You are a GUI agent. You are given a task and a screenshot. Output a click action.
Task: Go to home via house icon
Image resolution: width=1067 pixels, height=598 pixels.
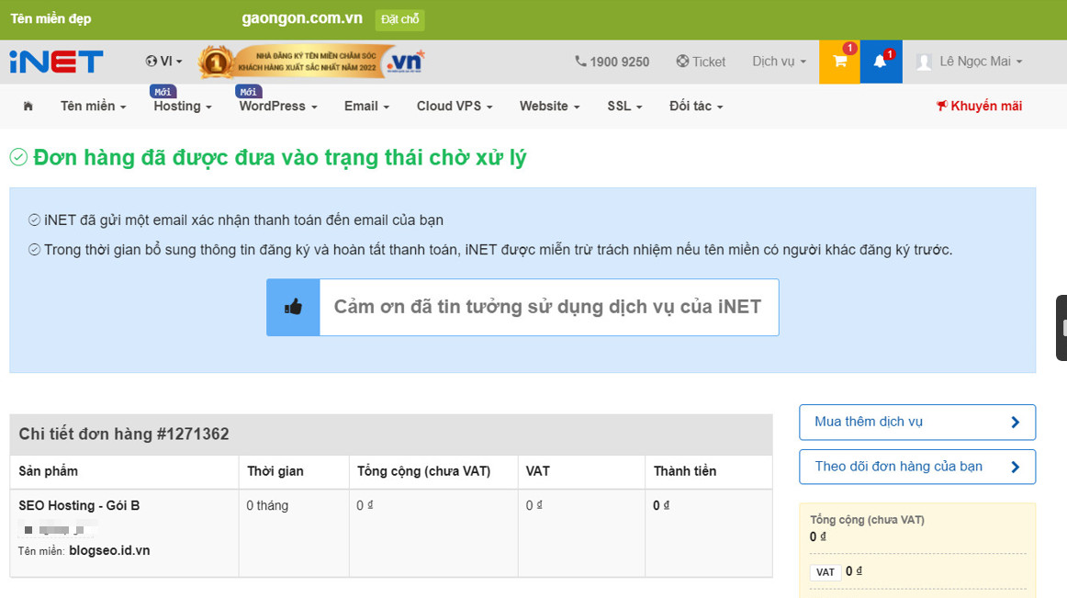28,106
